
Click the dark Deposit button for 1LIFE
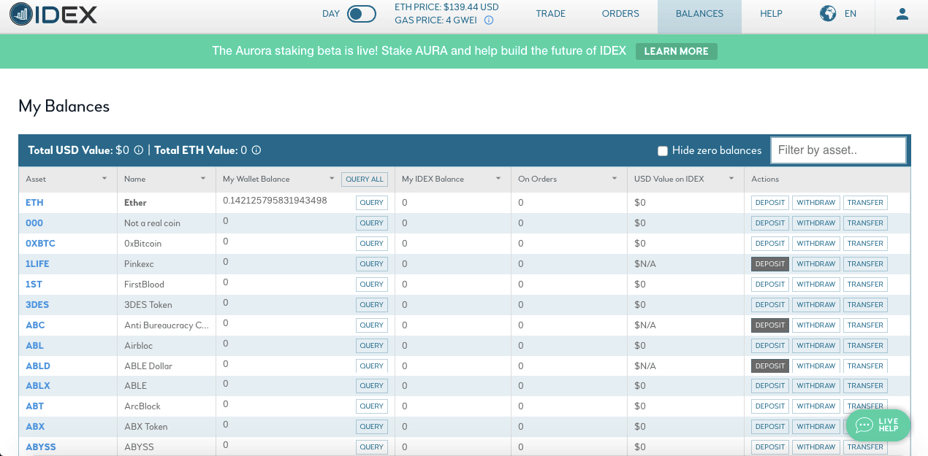(x=770, y=264)
